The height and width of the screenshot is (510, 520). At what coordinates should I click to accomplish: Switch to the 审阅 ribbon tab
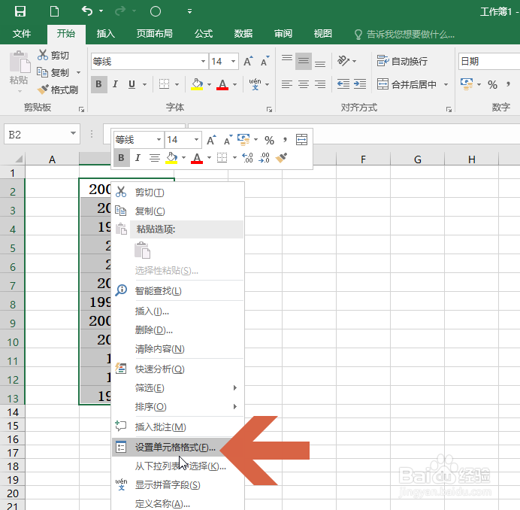[x=283, y=34]
